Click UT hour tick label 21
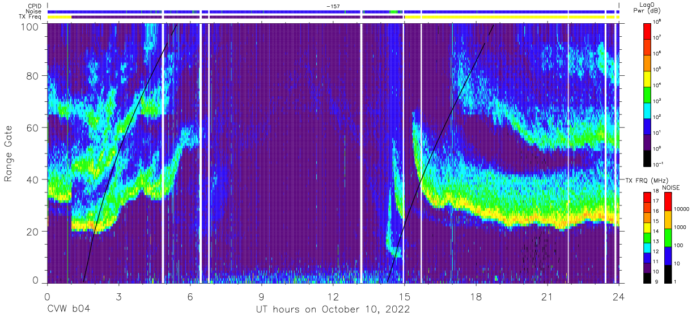696x321 pixels. coord(548,296)
